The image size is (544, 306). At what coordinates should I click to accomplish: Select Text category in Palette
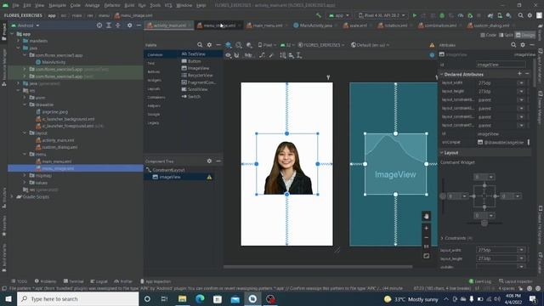[x=151, y=63]
